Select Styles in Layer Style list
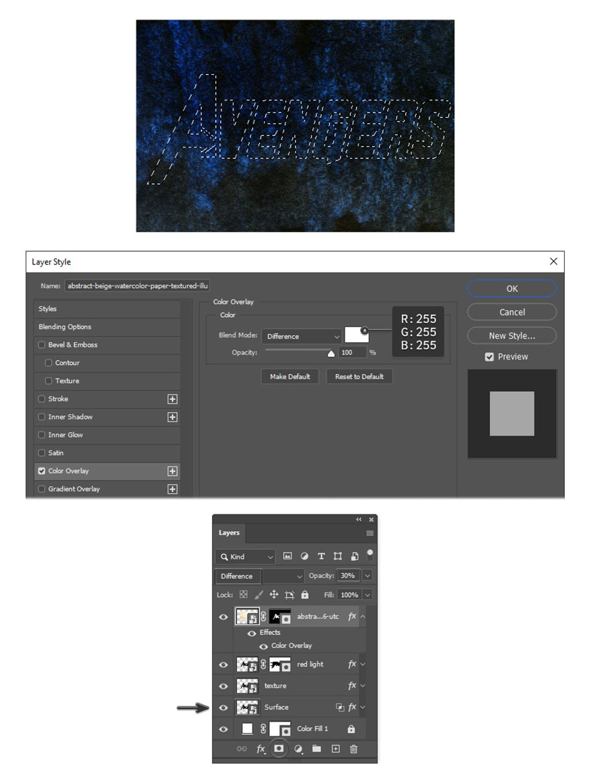 tap(107, 308)
